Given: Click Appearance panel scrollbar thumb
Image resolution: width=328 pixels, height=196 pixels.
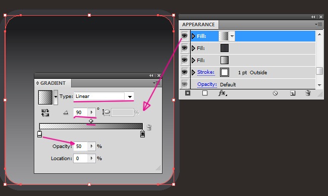Looking at the screenshot, I should point(319,71).
